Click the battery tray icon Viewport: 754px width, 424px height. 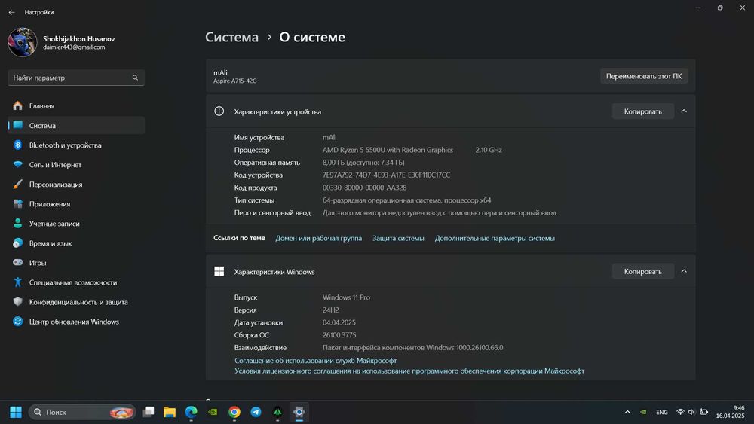704,412
